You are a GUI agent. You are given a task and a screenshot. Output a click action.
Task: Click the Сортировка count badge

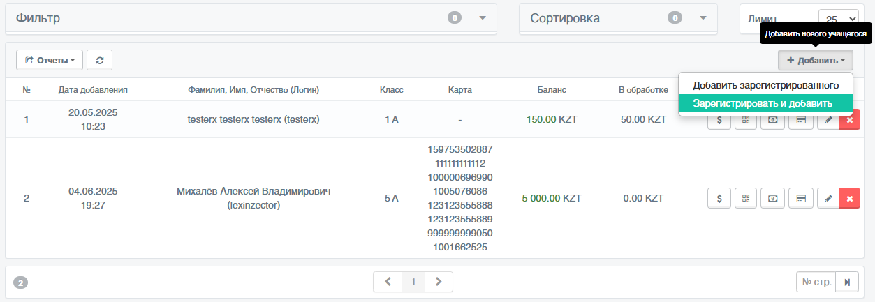tap(674, 18)
